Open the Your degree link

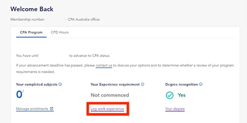coord(175,109)
